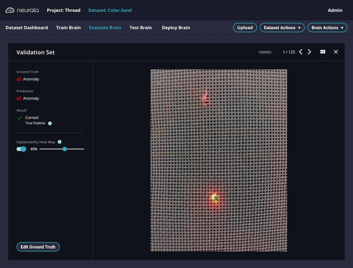Click the Anomaly icon under Prediction
The width and height of the screenshot is (353, 268).
click(19, 98)
